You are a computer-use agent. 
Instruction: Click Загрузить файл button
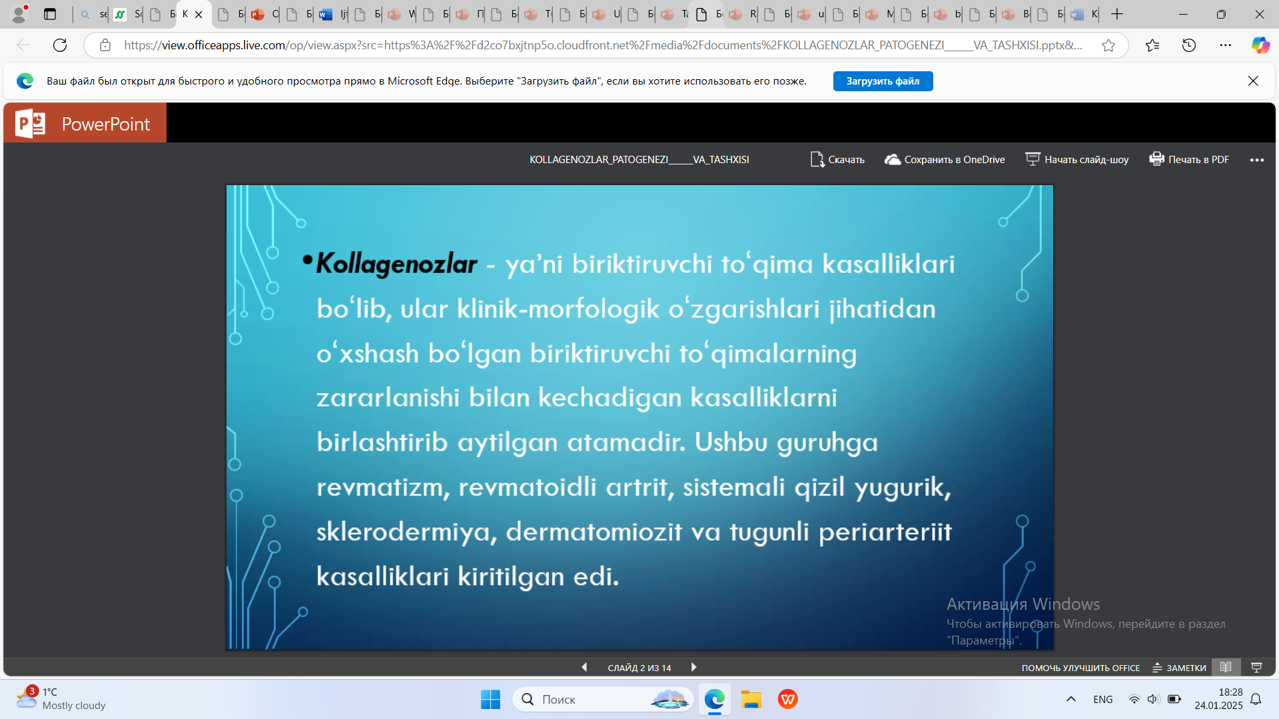point(883,81)
